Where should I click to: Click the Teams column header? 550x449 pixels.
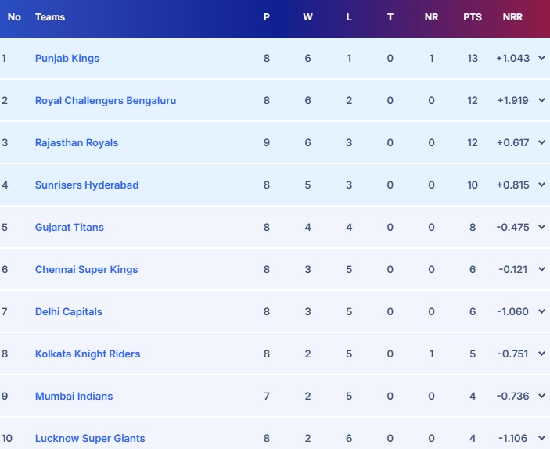(x=50, y=17)
